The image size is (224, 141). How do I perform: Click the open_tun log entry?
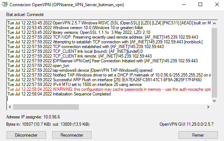point(38,66)
